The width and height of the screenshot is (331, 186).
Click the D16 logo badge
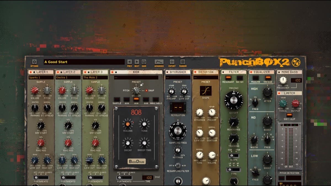[x=296, y=63]
